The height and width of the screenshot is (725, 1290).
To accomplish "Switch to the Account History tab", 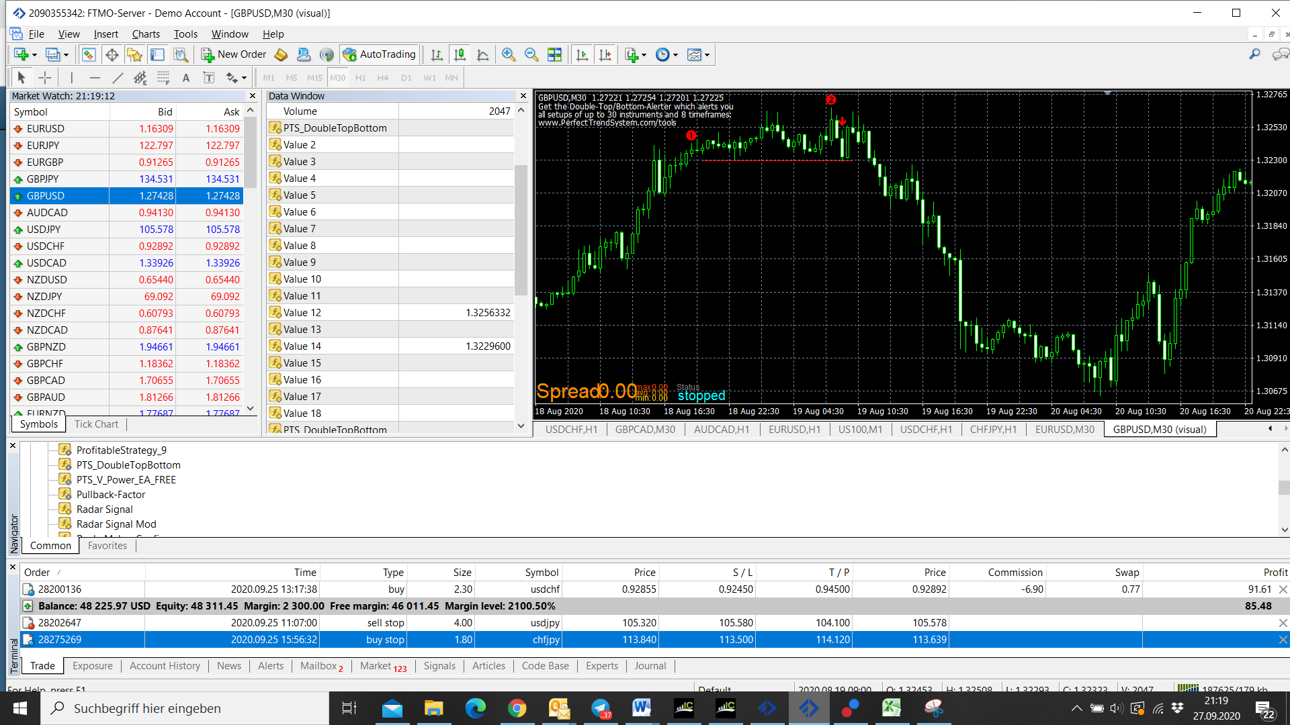I will (x=165, y=666).
